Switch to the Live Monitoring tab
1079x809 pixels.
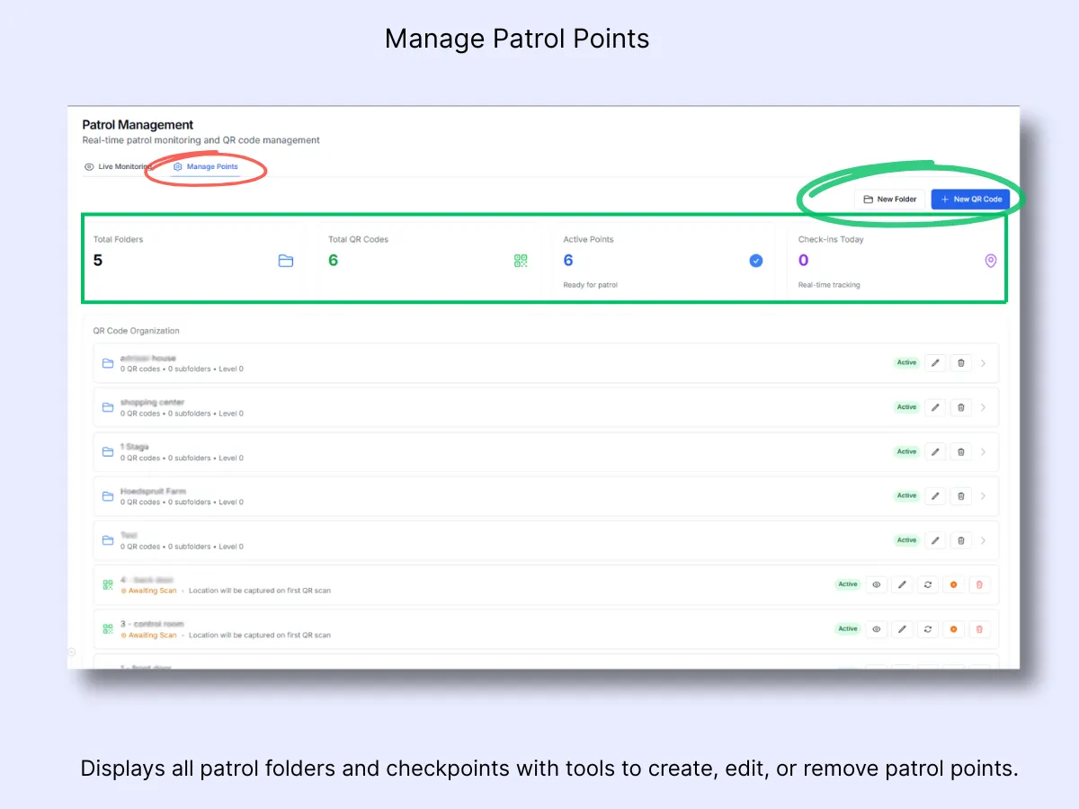point(120,166)
